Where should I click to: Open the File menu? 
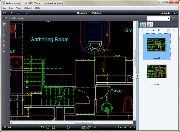coord(5,8)
